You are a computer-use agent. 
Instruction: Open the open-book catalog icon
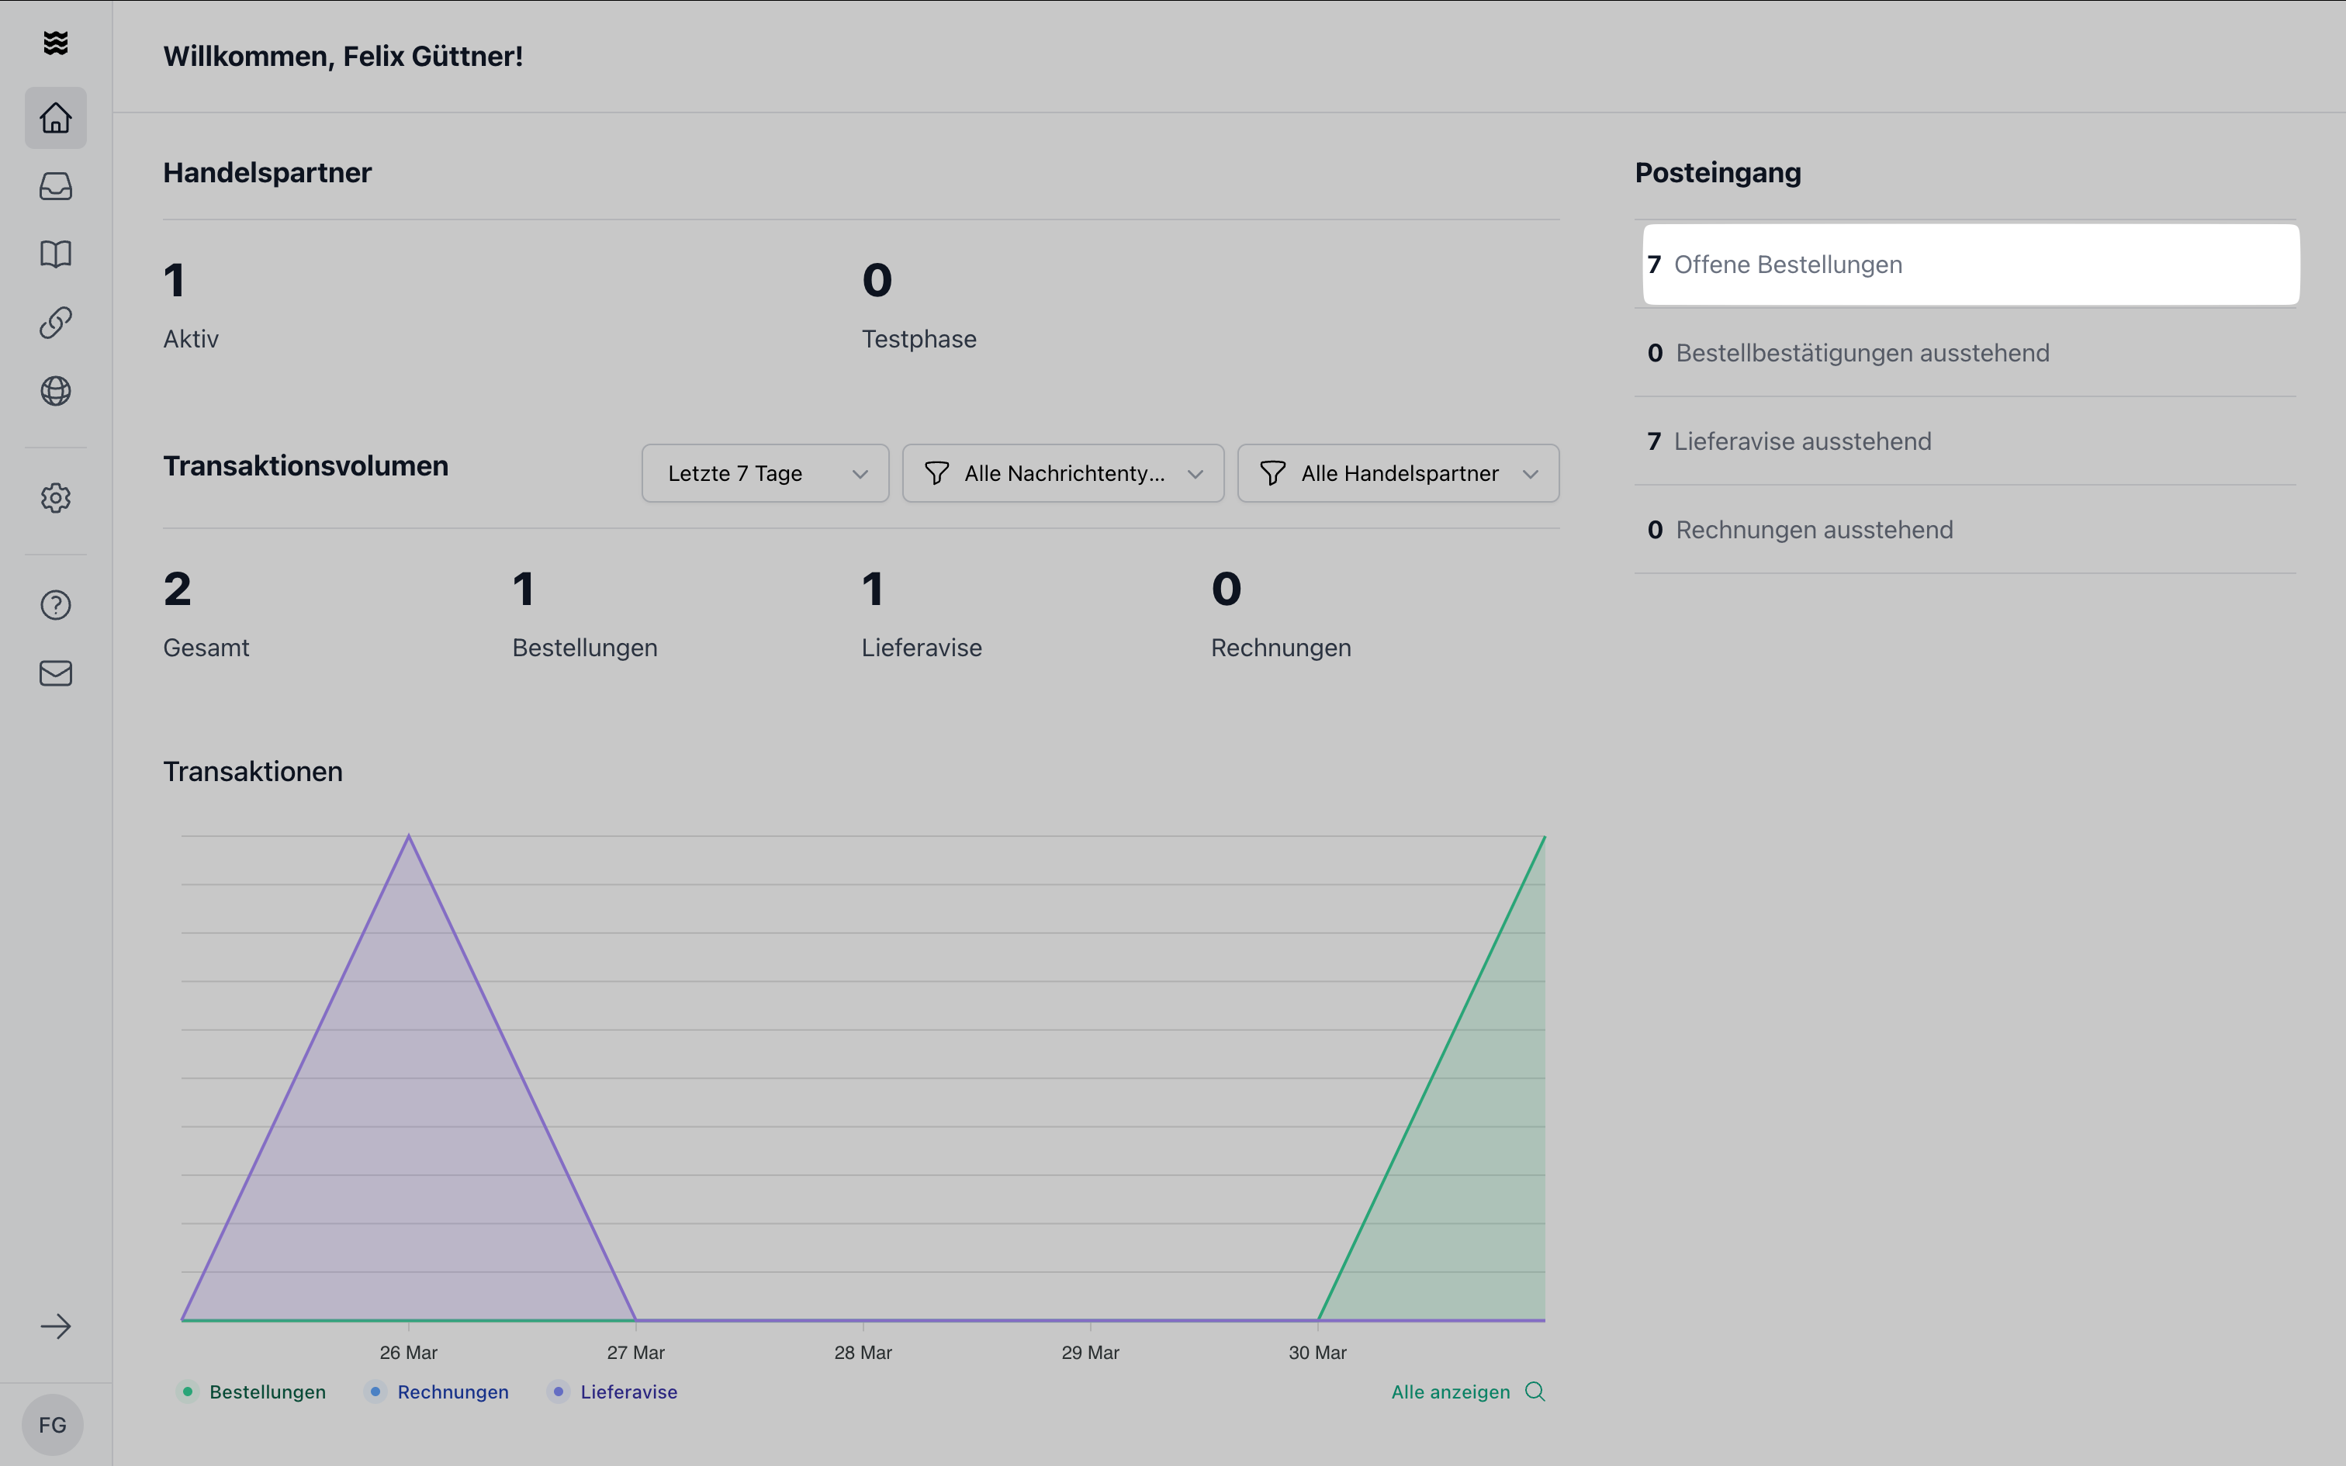pos(55,254)
